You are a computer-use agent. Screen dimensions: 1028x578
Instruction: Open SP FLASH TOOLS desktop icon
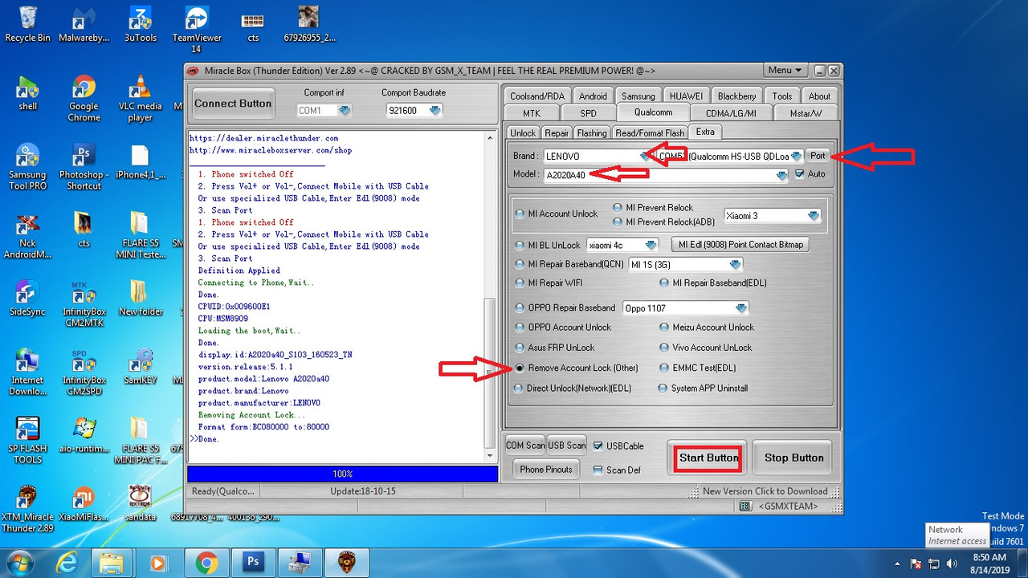tap(27, 441)
